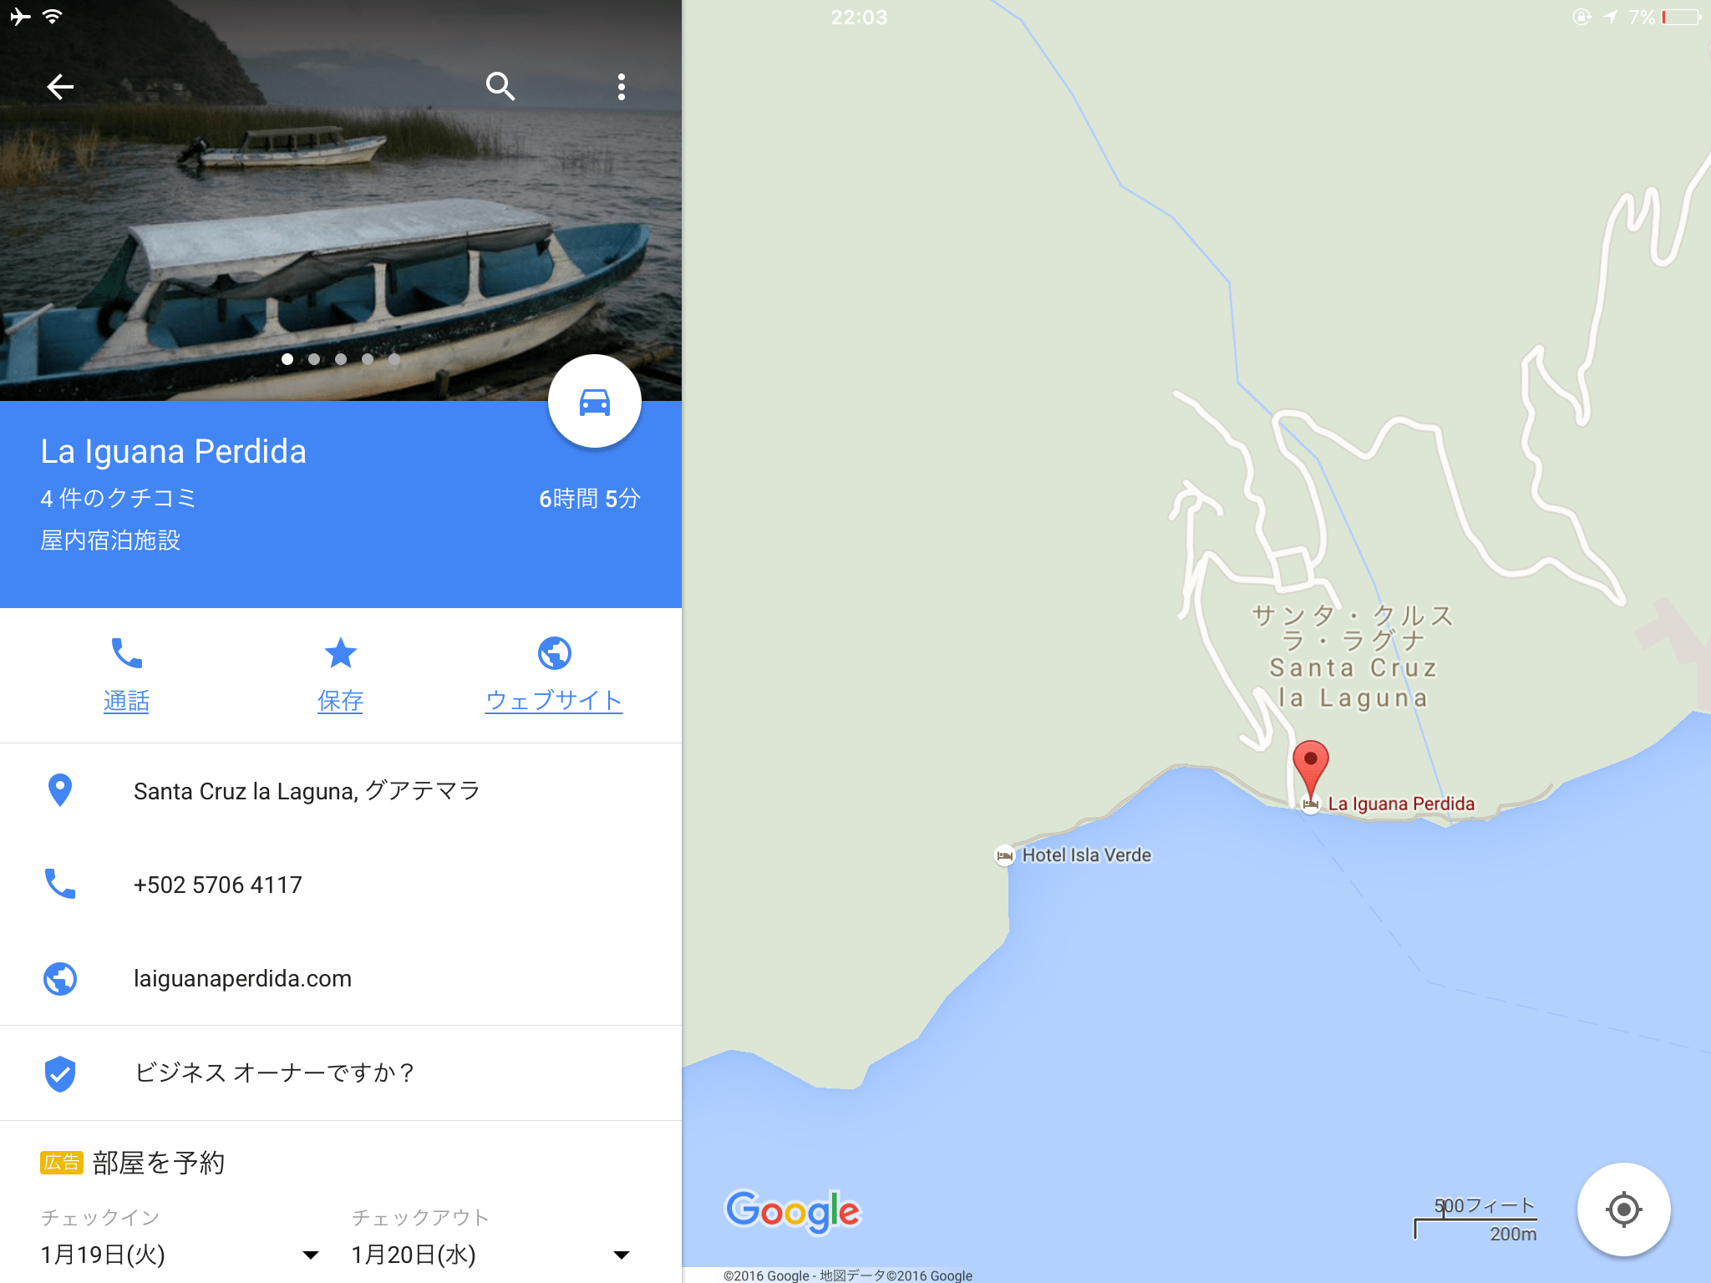Tap the phone number +502 5706 4117
This screenshot has height=1283, width=1711.
[x=218, y=885]
